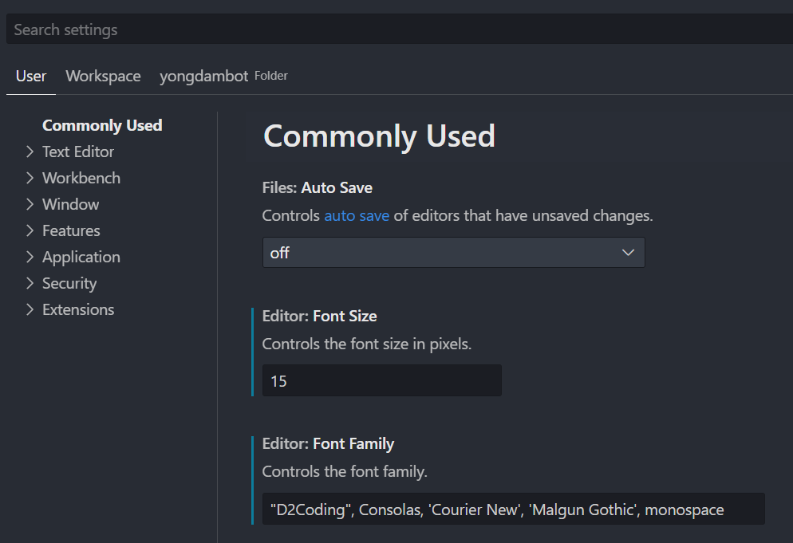Expand the Features chevron arrow
This screenshot has height=543, width=793.
(x=30, y=230)
